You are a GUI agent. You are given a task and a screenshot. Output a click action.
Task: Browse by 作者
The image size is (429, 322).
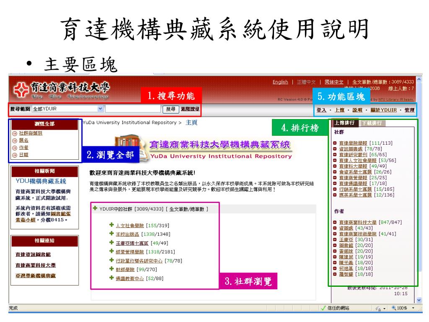click(23, 148)
